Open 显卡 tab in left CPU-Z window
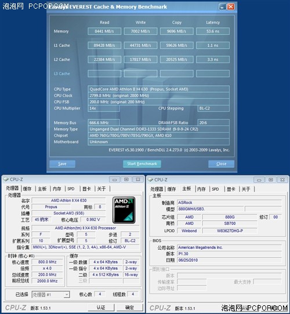 (x=86, y=189)
